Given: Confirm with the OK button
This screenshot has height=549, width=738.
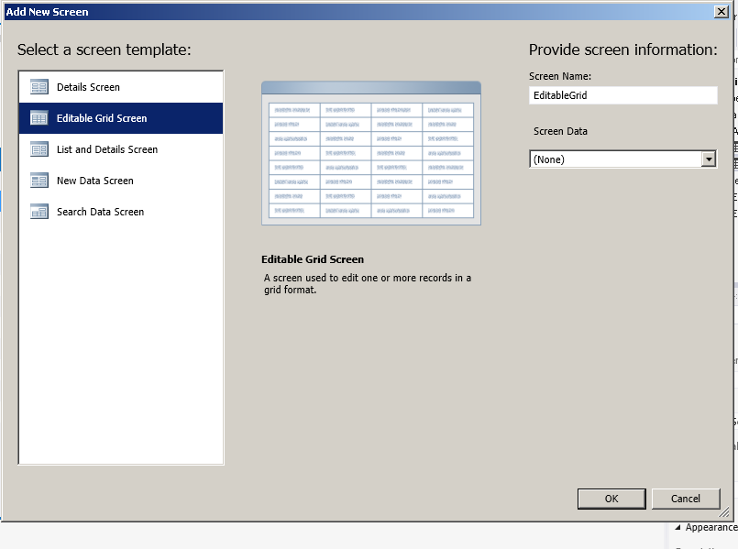Looking at the screenshot, I should coord(611,499).
